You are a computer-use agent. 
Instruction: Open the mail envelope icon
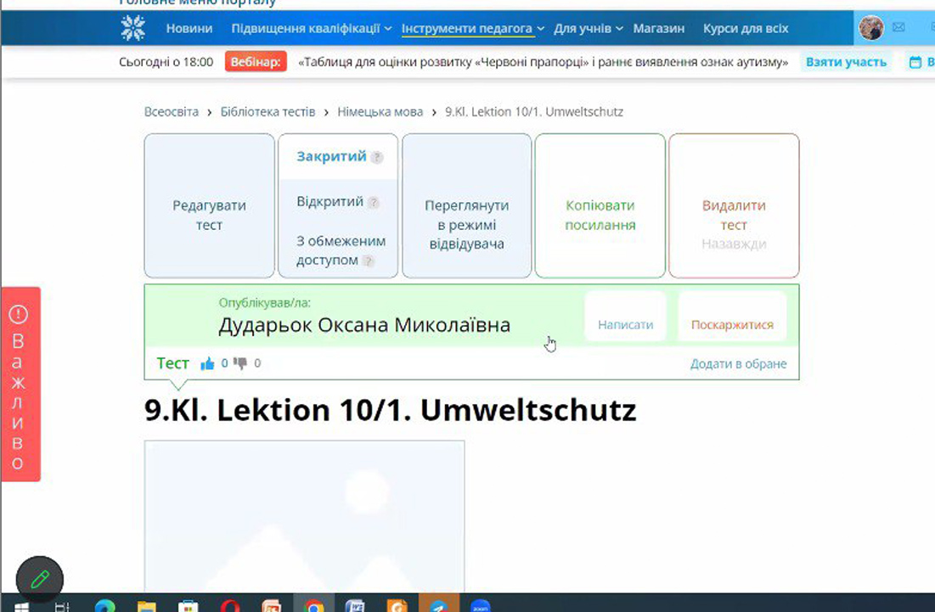pos(898,28)
